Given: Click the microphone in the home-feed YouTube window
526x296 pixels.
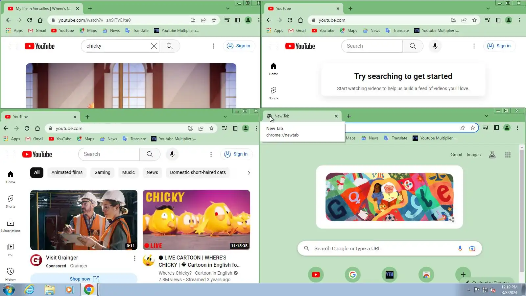Looking at the screenshot, I should pos(172,154).
